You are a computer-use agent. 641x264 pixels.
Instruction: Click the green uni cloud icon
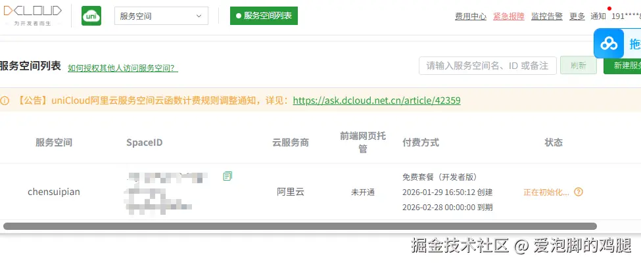click(x=91, y=16)
